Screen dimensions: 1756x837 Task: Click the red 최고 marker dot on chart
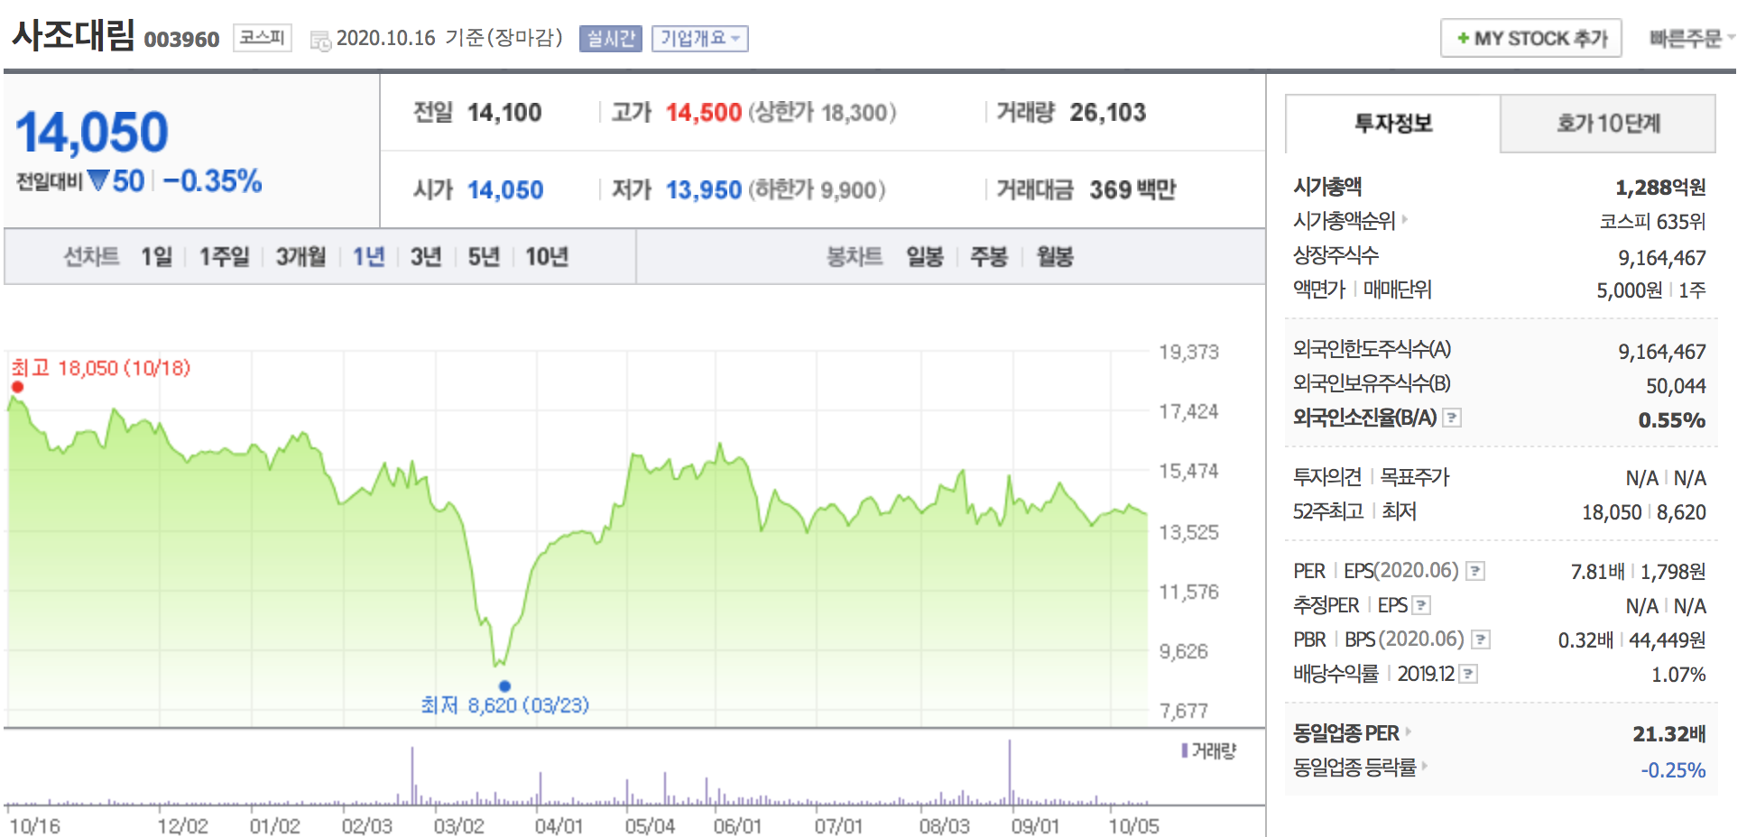17,387
